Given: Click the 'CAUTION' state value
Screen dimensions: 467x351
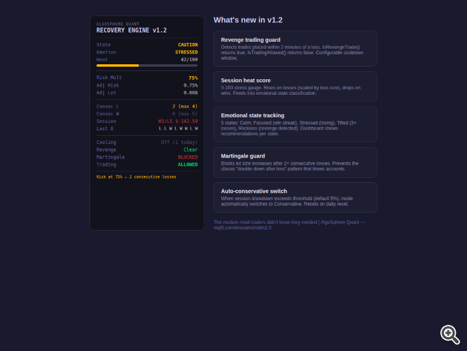Looking at the screenshot, I should click(187, 45).
